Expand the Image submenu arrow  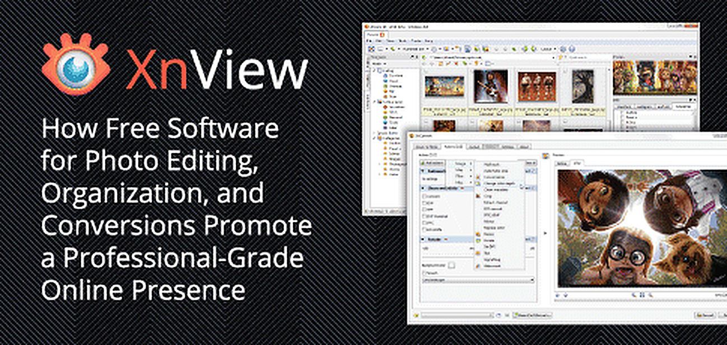point(470,163)
